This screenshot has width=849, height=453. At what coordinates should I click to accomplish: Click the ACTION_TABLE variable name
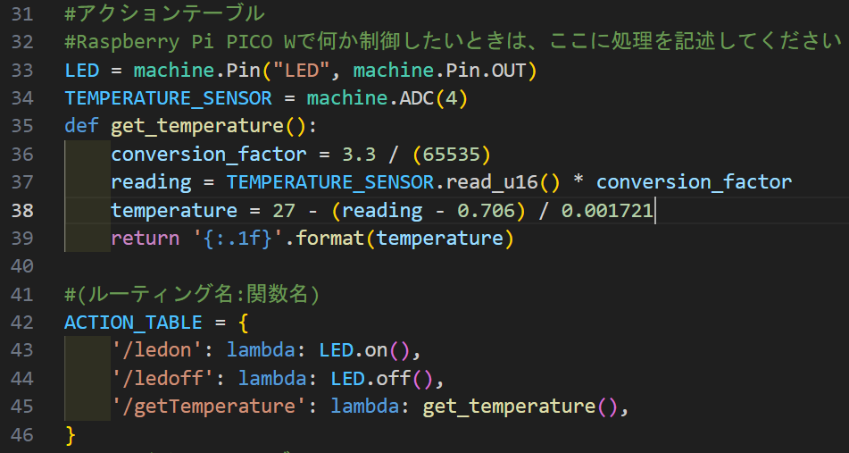(x=133, y=323)
